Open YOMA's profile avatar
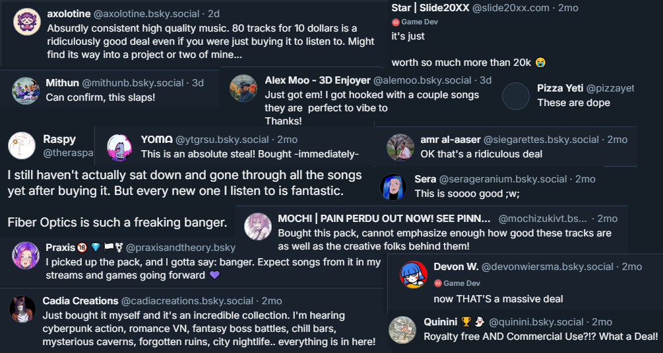This screenshot has width=663, height=353. click(119, 147)
